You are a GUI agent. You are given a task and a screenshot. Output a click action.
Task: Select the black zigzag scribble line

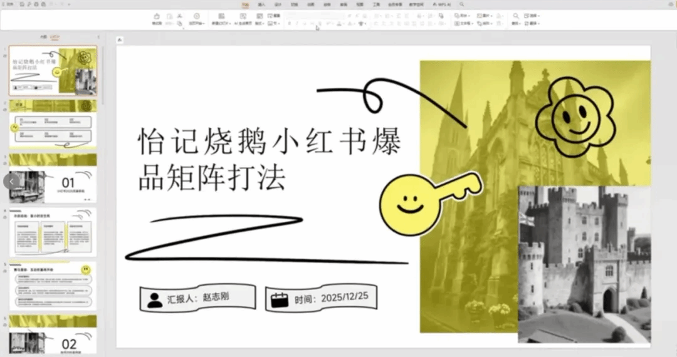pyautogui.click(x=266, y=239)
